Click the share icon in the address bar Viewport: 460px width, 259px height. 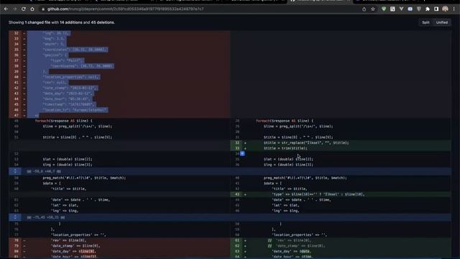click(364, 9)
